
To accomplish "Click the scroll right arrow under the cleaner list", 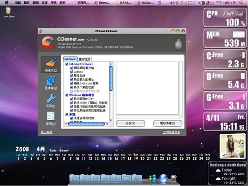I will [107, 124].
